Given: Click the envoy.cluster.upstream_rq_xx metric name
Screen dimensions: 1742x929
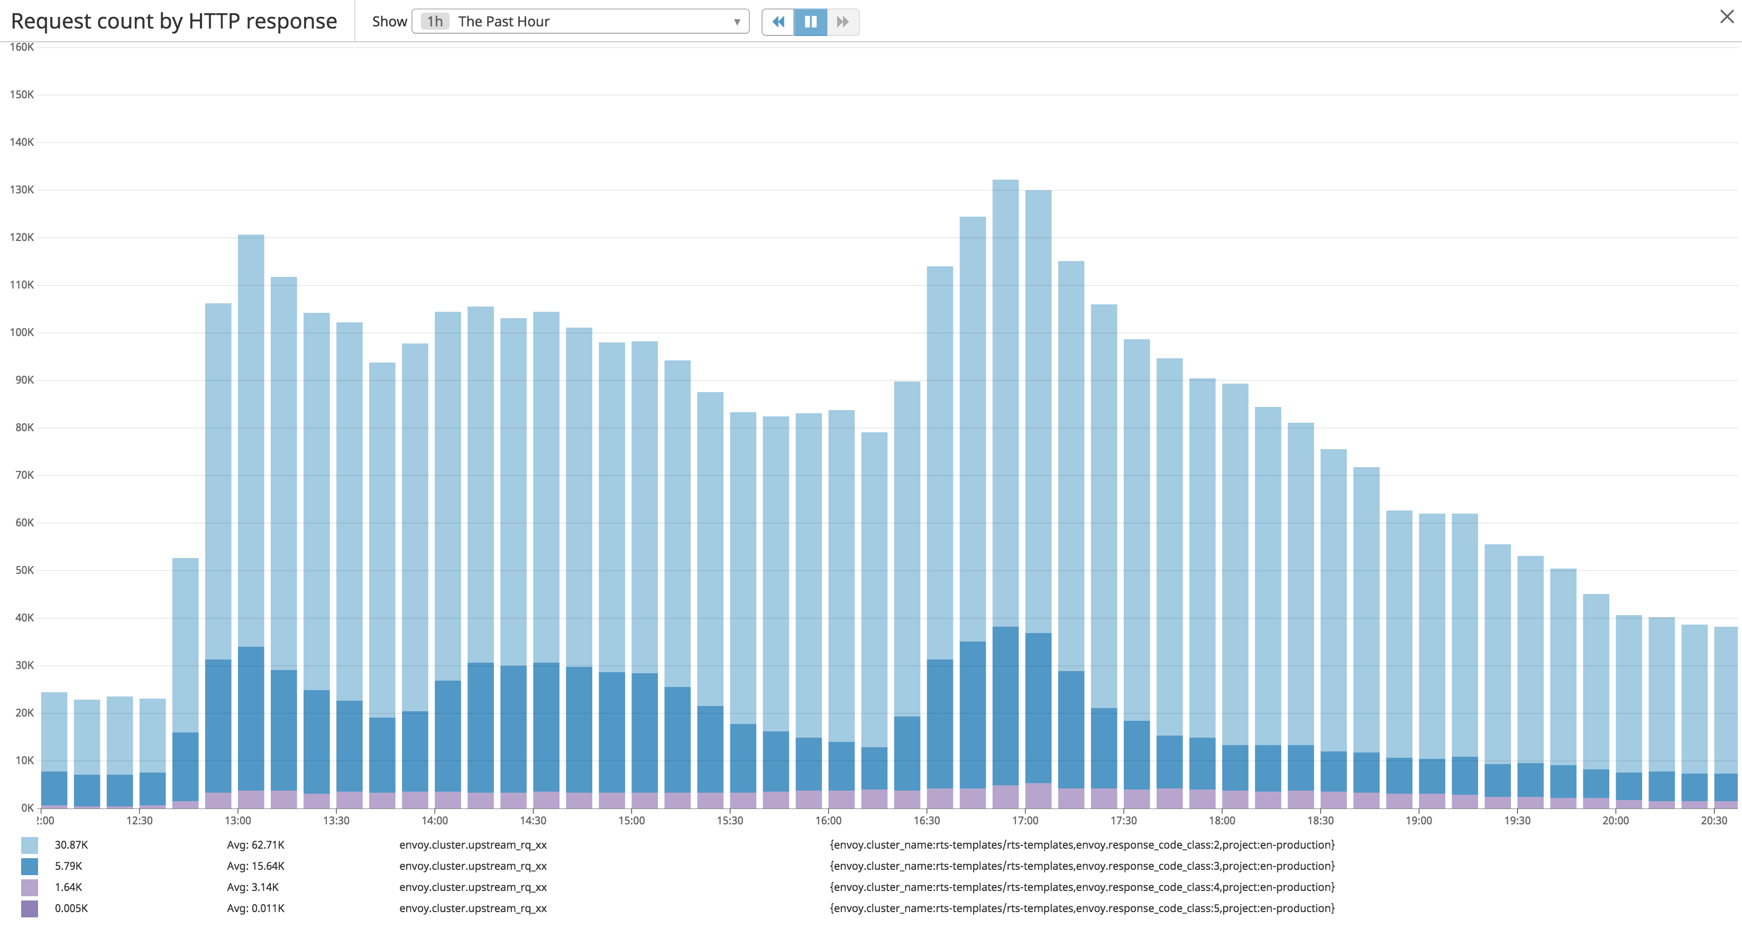Looking at the screenshot, I should (x=473, y=844).
